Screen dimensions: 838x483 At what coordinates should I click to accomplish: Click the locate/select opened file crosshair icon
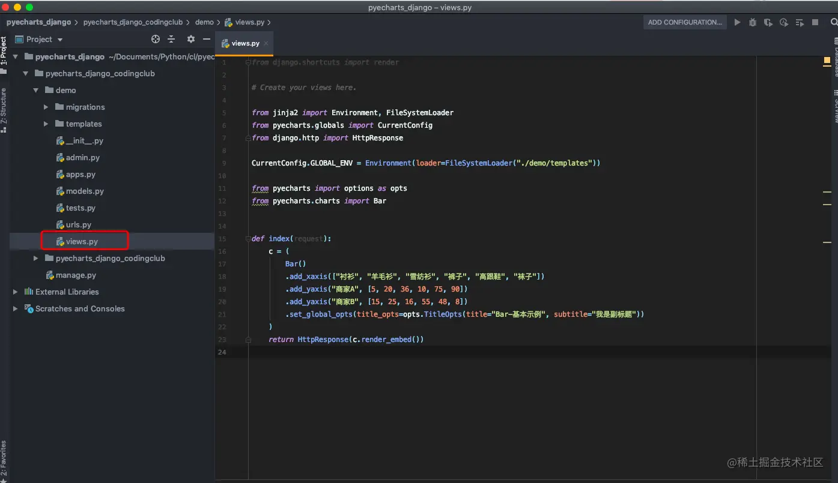pos(156,39)
